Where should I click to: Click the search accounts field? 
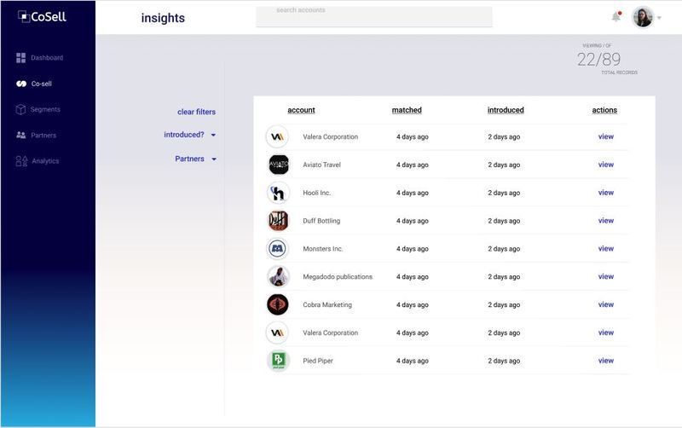coord(374,16)
